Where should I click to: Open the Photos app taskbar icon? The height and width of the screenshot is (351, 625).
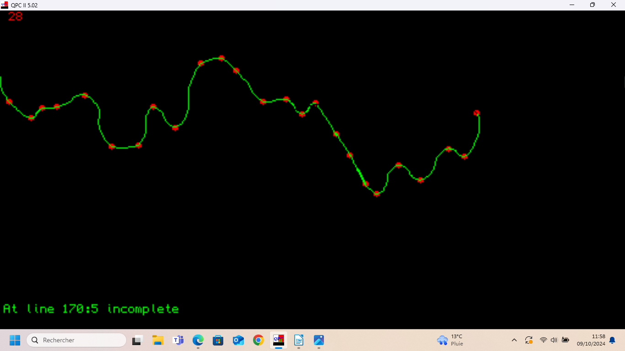coord(319,340)
